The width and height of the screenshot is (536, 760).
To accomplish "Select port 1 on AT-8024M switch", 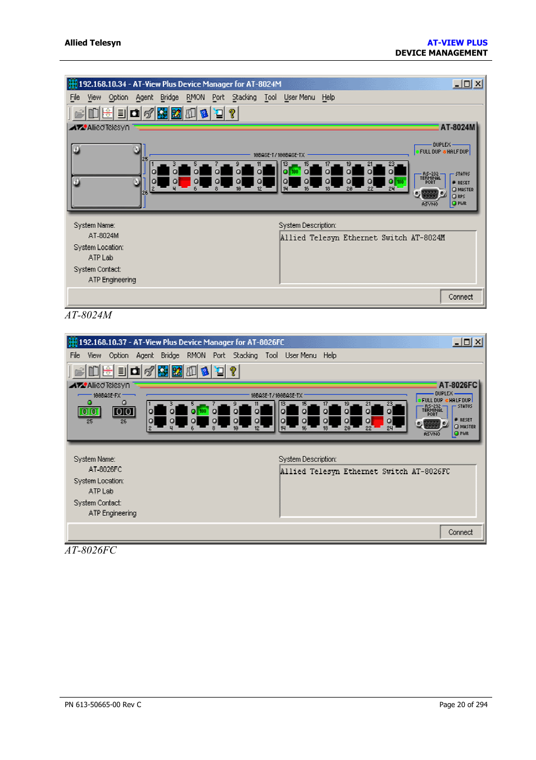I will 163,170.
